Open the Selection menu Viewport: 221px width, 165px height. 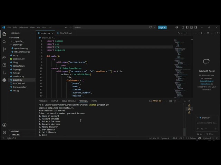click(x=23, y=27)
